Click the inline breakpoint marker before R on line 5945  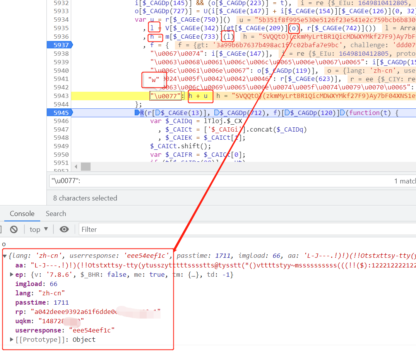(x=137, y=113)
